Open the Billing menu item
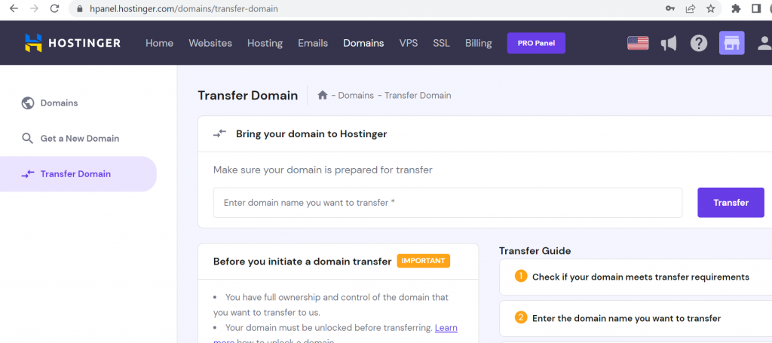 [x=479, y=43]
